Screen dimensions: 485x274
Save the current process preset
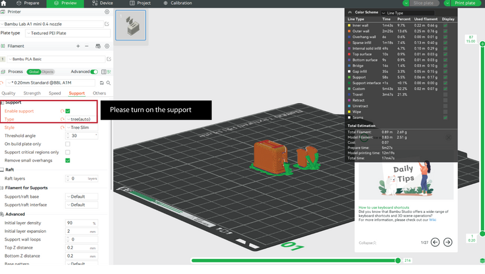coord(102,83)
